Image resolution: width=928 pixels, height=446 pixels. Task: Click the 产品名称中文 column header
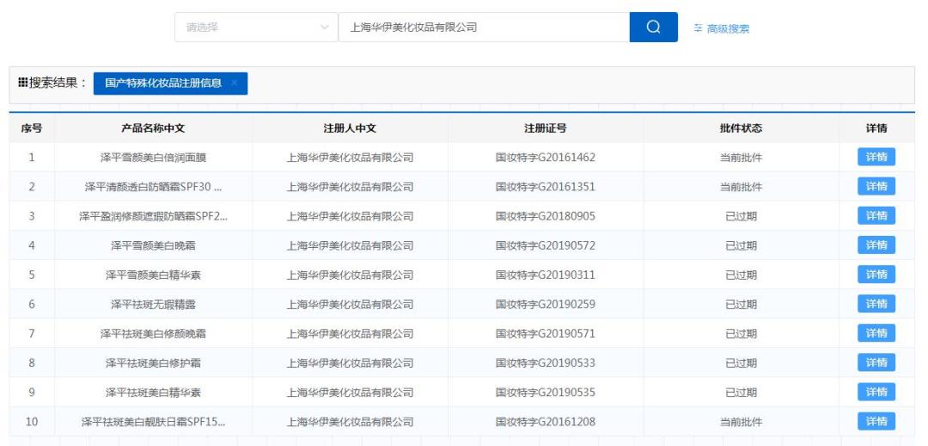(153, 128)
